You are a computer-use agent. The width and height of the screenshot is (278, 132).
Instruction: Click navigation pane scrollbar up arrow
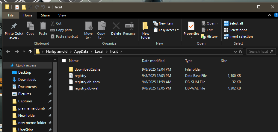55,60
